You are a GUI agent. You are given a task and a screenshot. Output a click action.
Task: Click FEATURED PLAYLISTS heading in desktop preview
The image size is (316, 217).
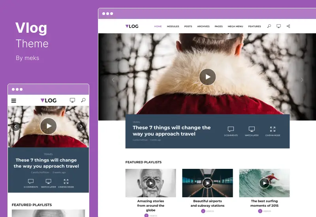(143, 162)
